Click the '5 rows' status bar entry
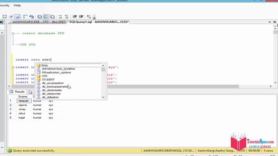This screenshot has width=278, height=156. (268, 151)
